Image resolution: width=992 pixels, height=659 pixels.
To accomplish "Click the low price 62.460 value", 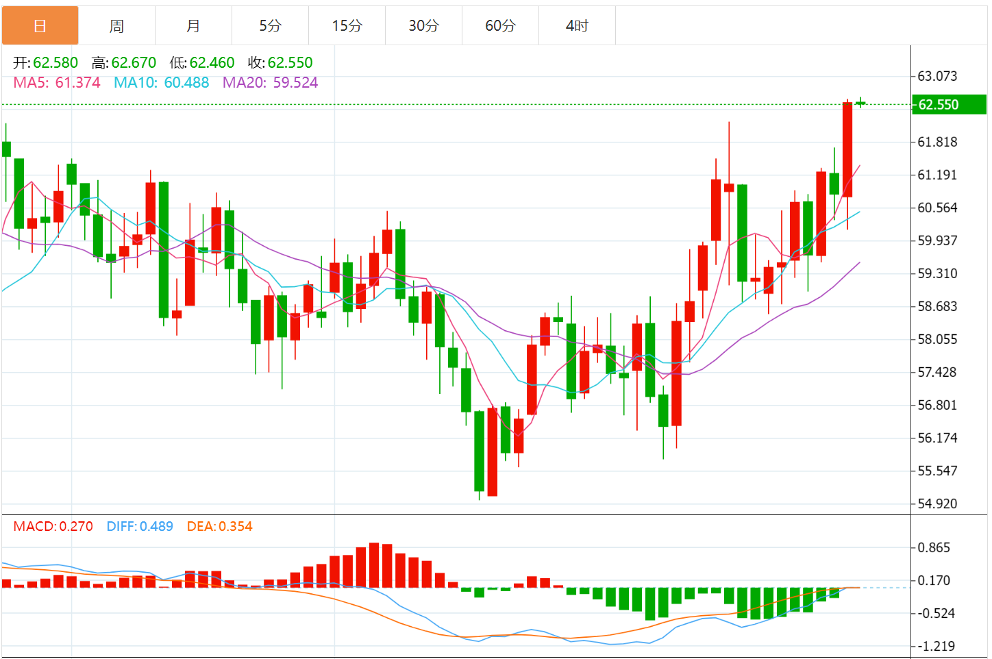I will tap(212, 63).
